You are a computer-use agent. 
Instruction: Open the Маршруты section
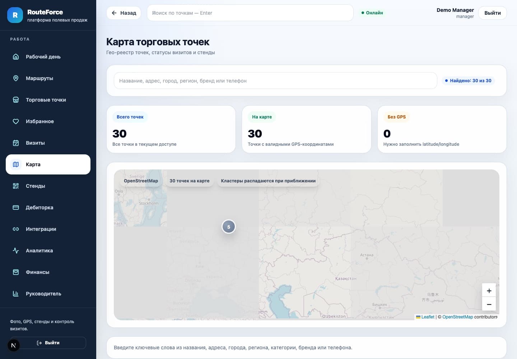[x=48, y=78]
